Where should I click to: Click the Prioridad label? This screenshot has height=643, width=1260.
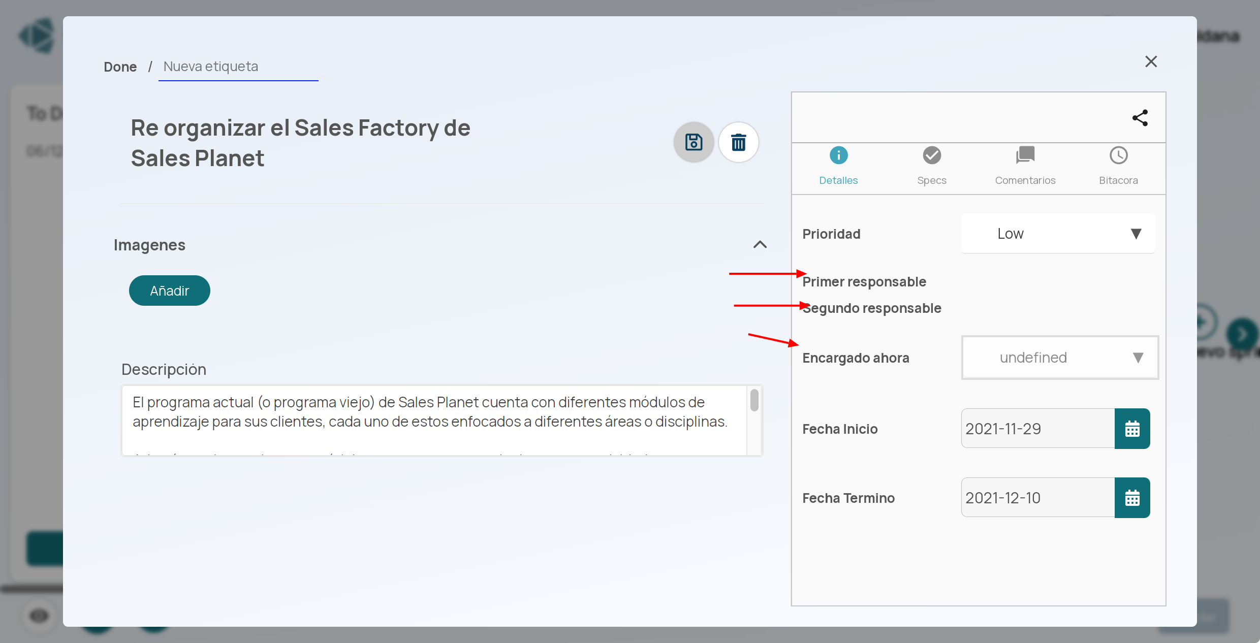click(831, 234)
